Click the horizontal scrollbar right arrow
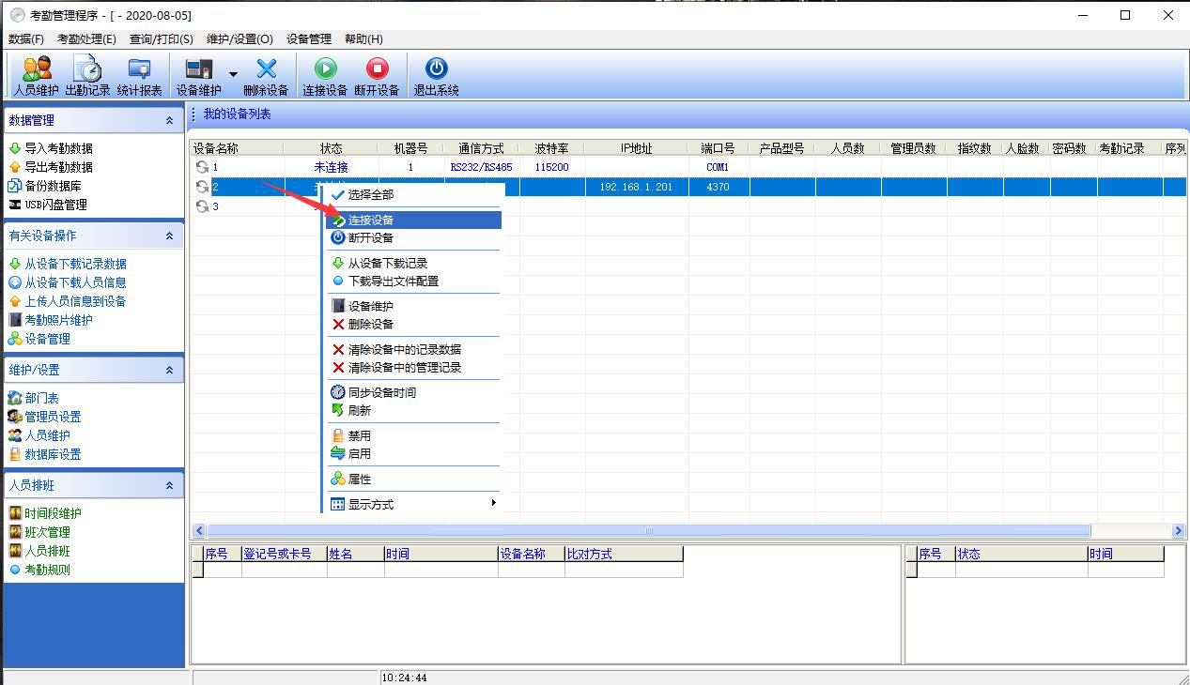Image resolution: width=1190 pixels, height=685 pixels. click(x=1178, y=531)
